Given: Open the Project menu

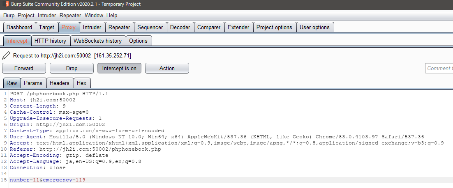Looking at the screenshot, I should [26, 15].
